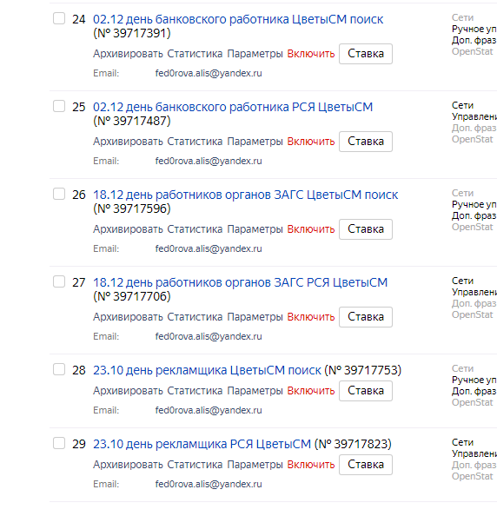Image resolution: width=497 pixels, height=516 pixels.
Task: Click Ставка button for campaign 39717753
Action: [366, 391]
